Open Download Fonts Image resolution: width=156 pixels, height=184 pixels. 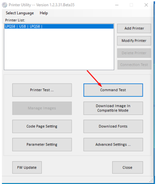pos(113,126)
